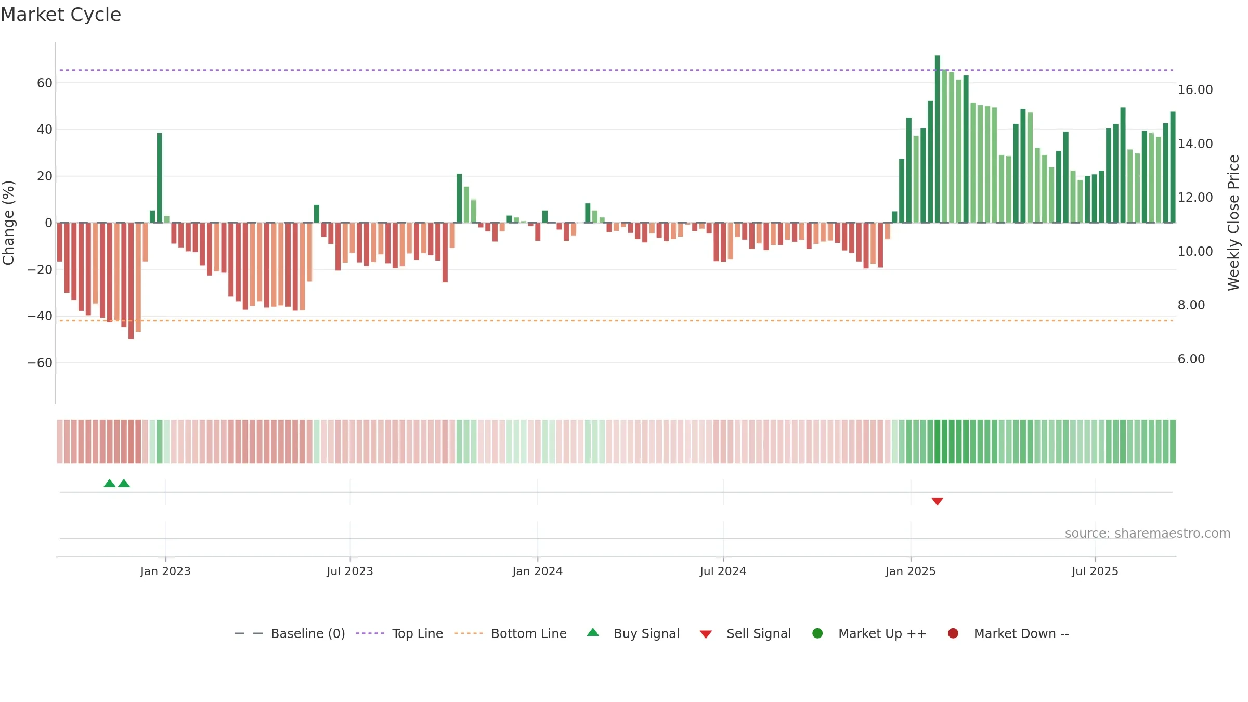Click the Jul 2024 axis label

pos(723,571)
